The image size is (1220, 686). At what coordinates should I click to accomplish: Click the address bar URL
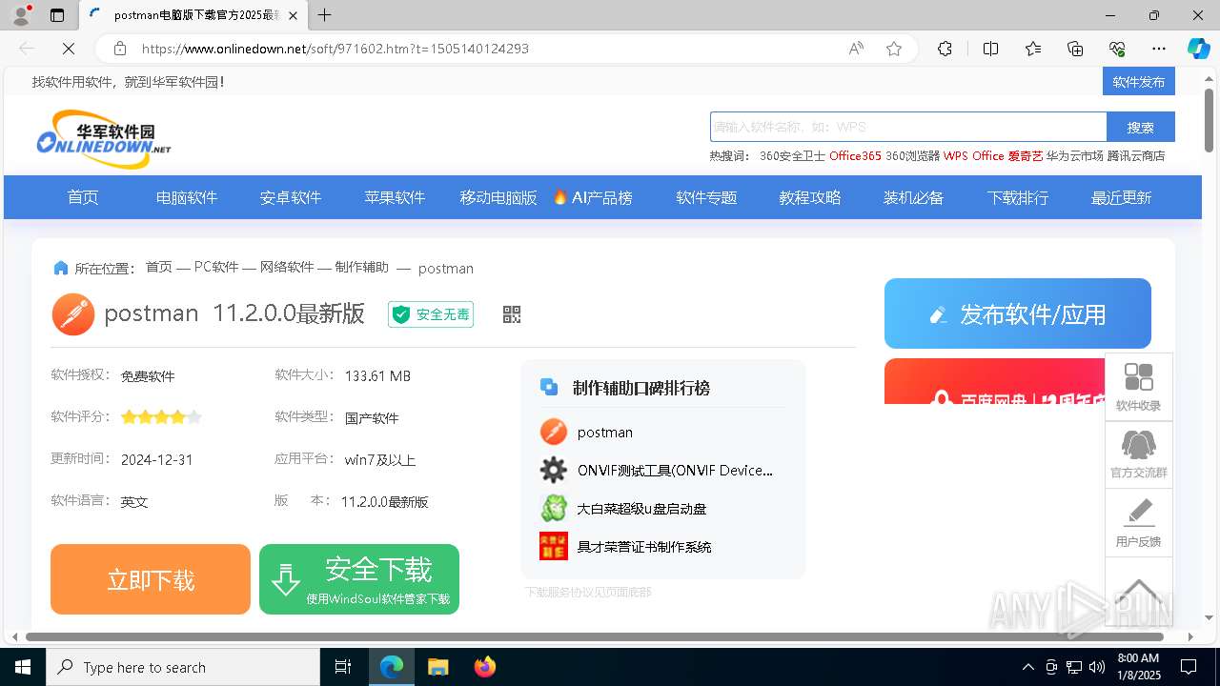pos(335,49)
